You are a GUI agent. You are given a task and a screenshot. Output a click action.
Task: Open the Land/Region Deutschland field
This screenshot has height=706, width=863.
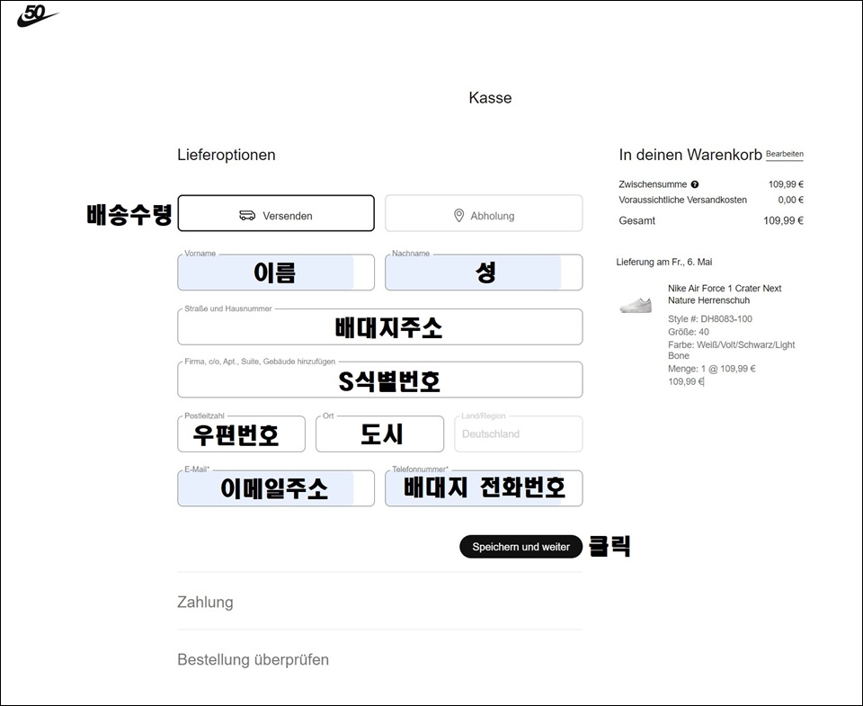tap(519, 434)
